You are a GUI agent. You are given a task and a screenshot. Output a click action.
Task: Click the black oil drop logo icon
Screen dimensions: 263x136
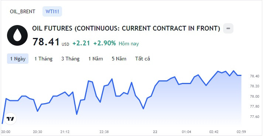coord(17,35)
